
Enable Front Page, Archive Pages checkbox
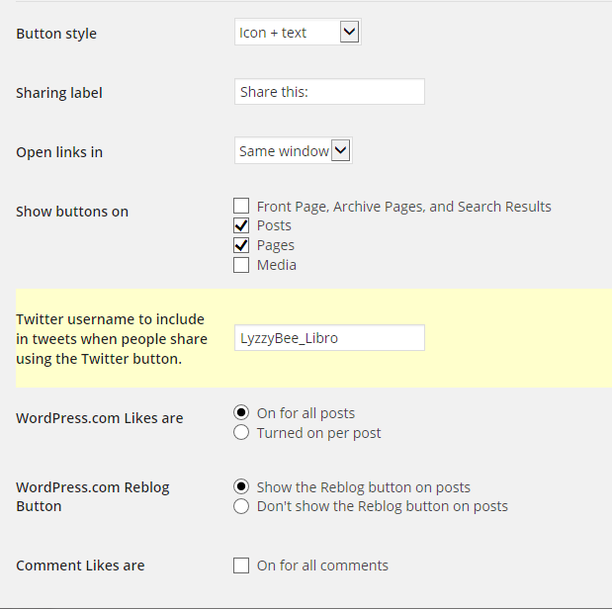point(241,207)
